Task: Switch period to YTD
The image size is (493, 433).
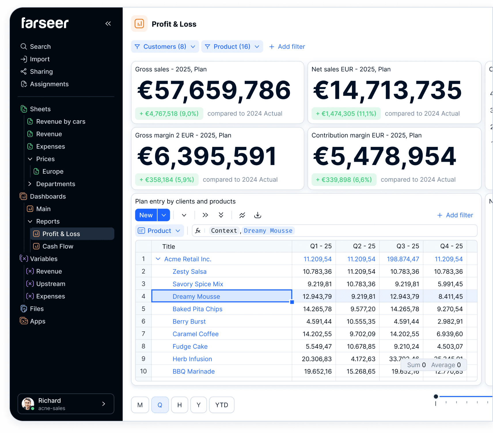Action: (222, 405)
